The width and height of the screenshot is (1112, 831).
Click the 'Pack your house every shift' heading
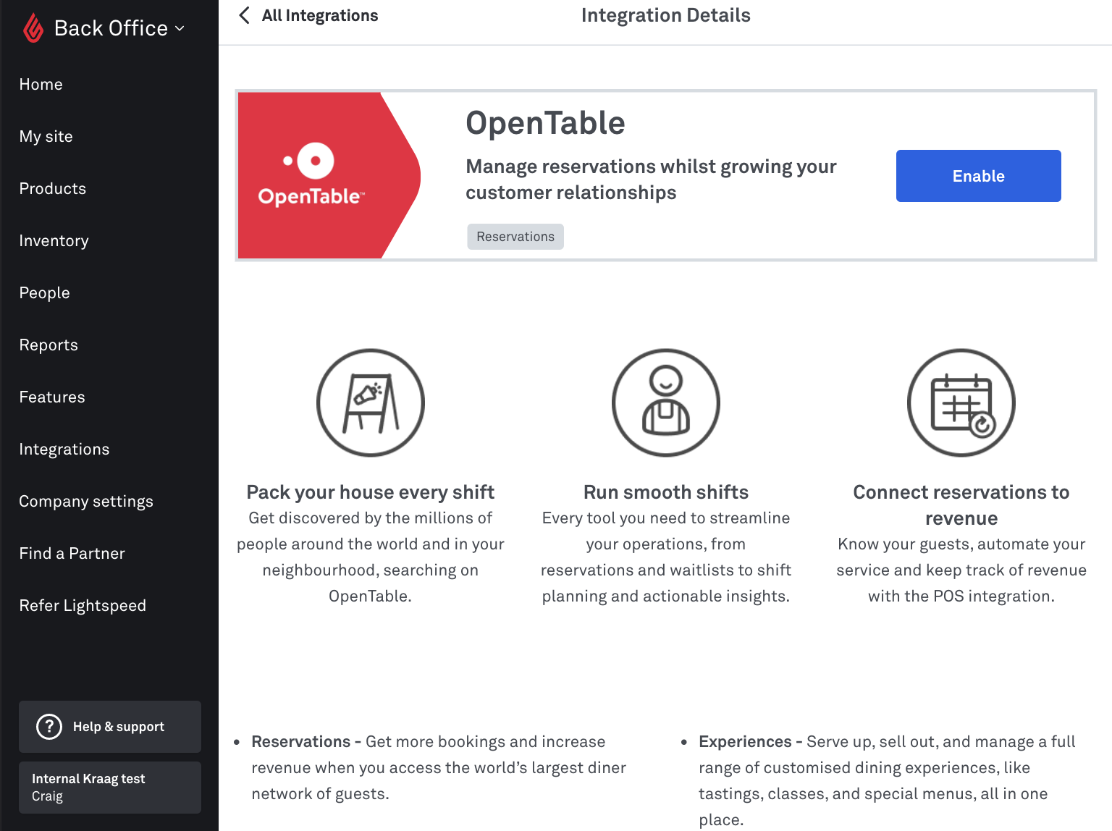[x=371, y=492]
